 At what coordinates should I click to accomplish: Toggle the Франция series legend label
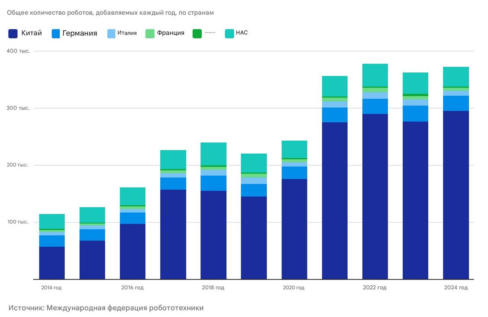(x=170, y=33)
